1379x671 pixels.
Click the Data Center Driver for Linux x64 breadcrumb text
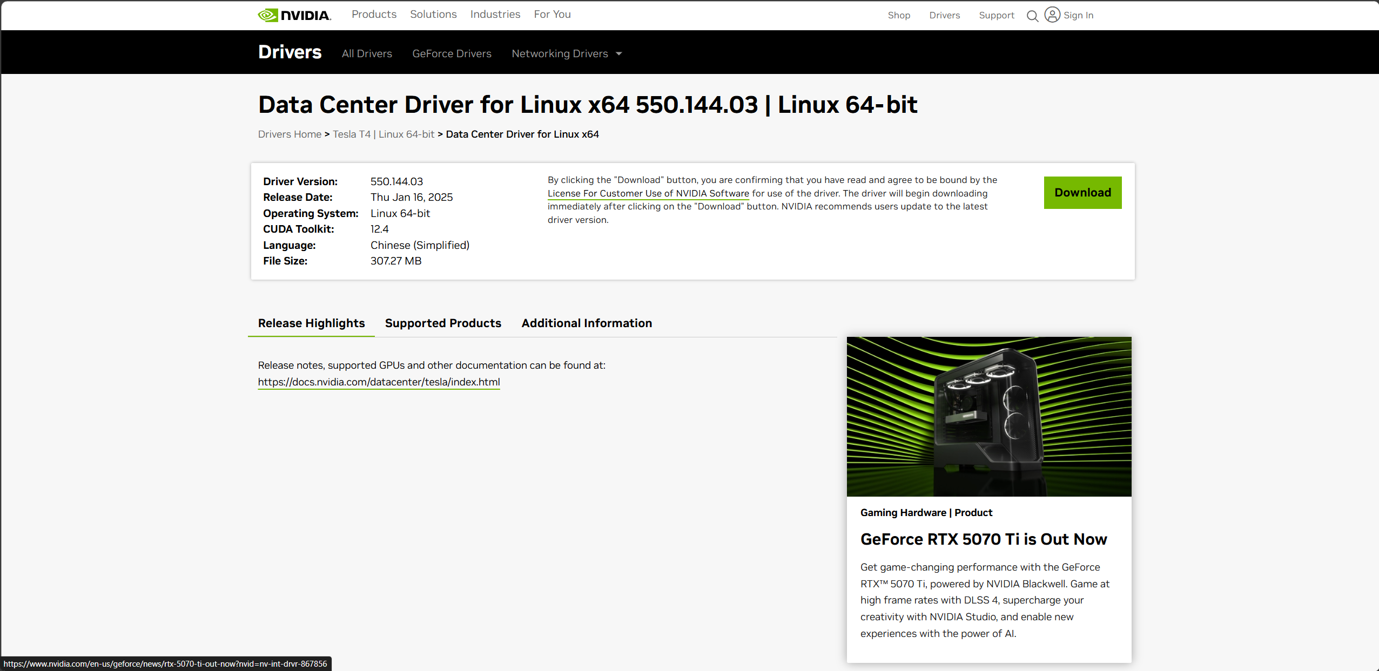pyautogui.click(x=522, y=134)
